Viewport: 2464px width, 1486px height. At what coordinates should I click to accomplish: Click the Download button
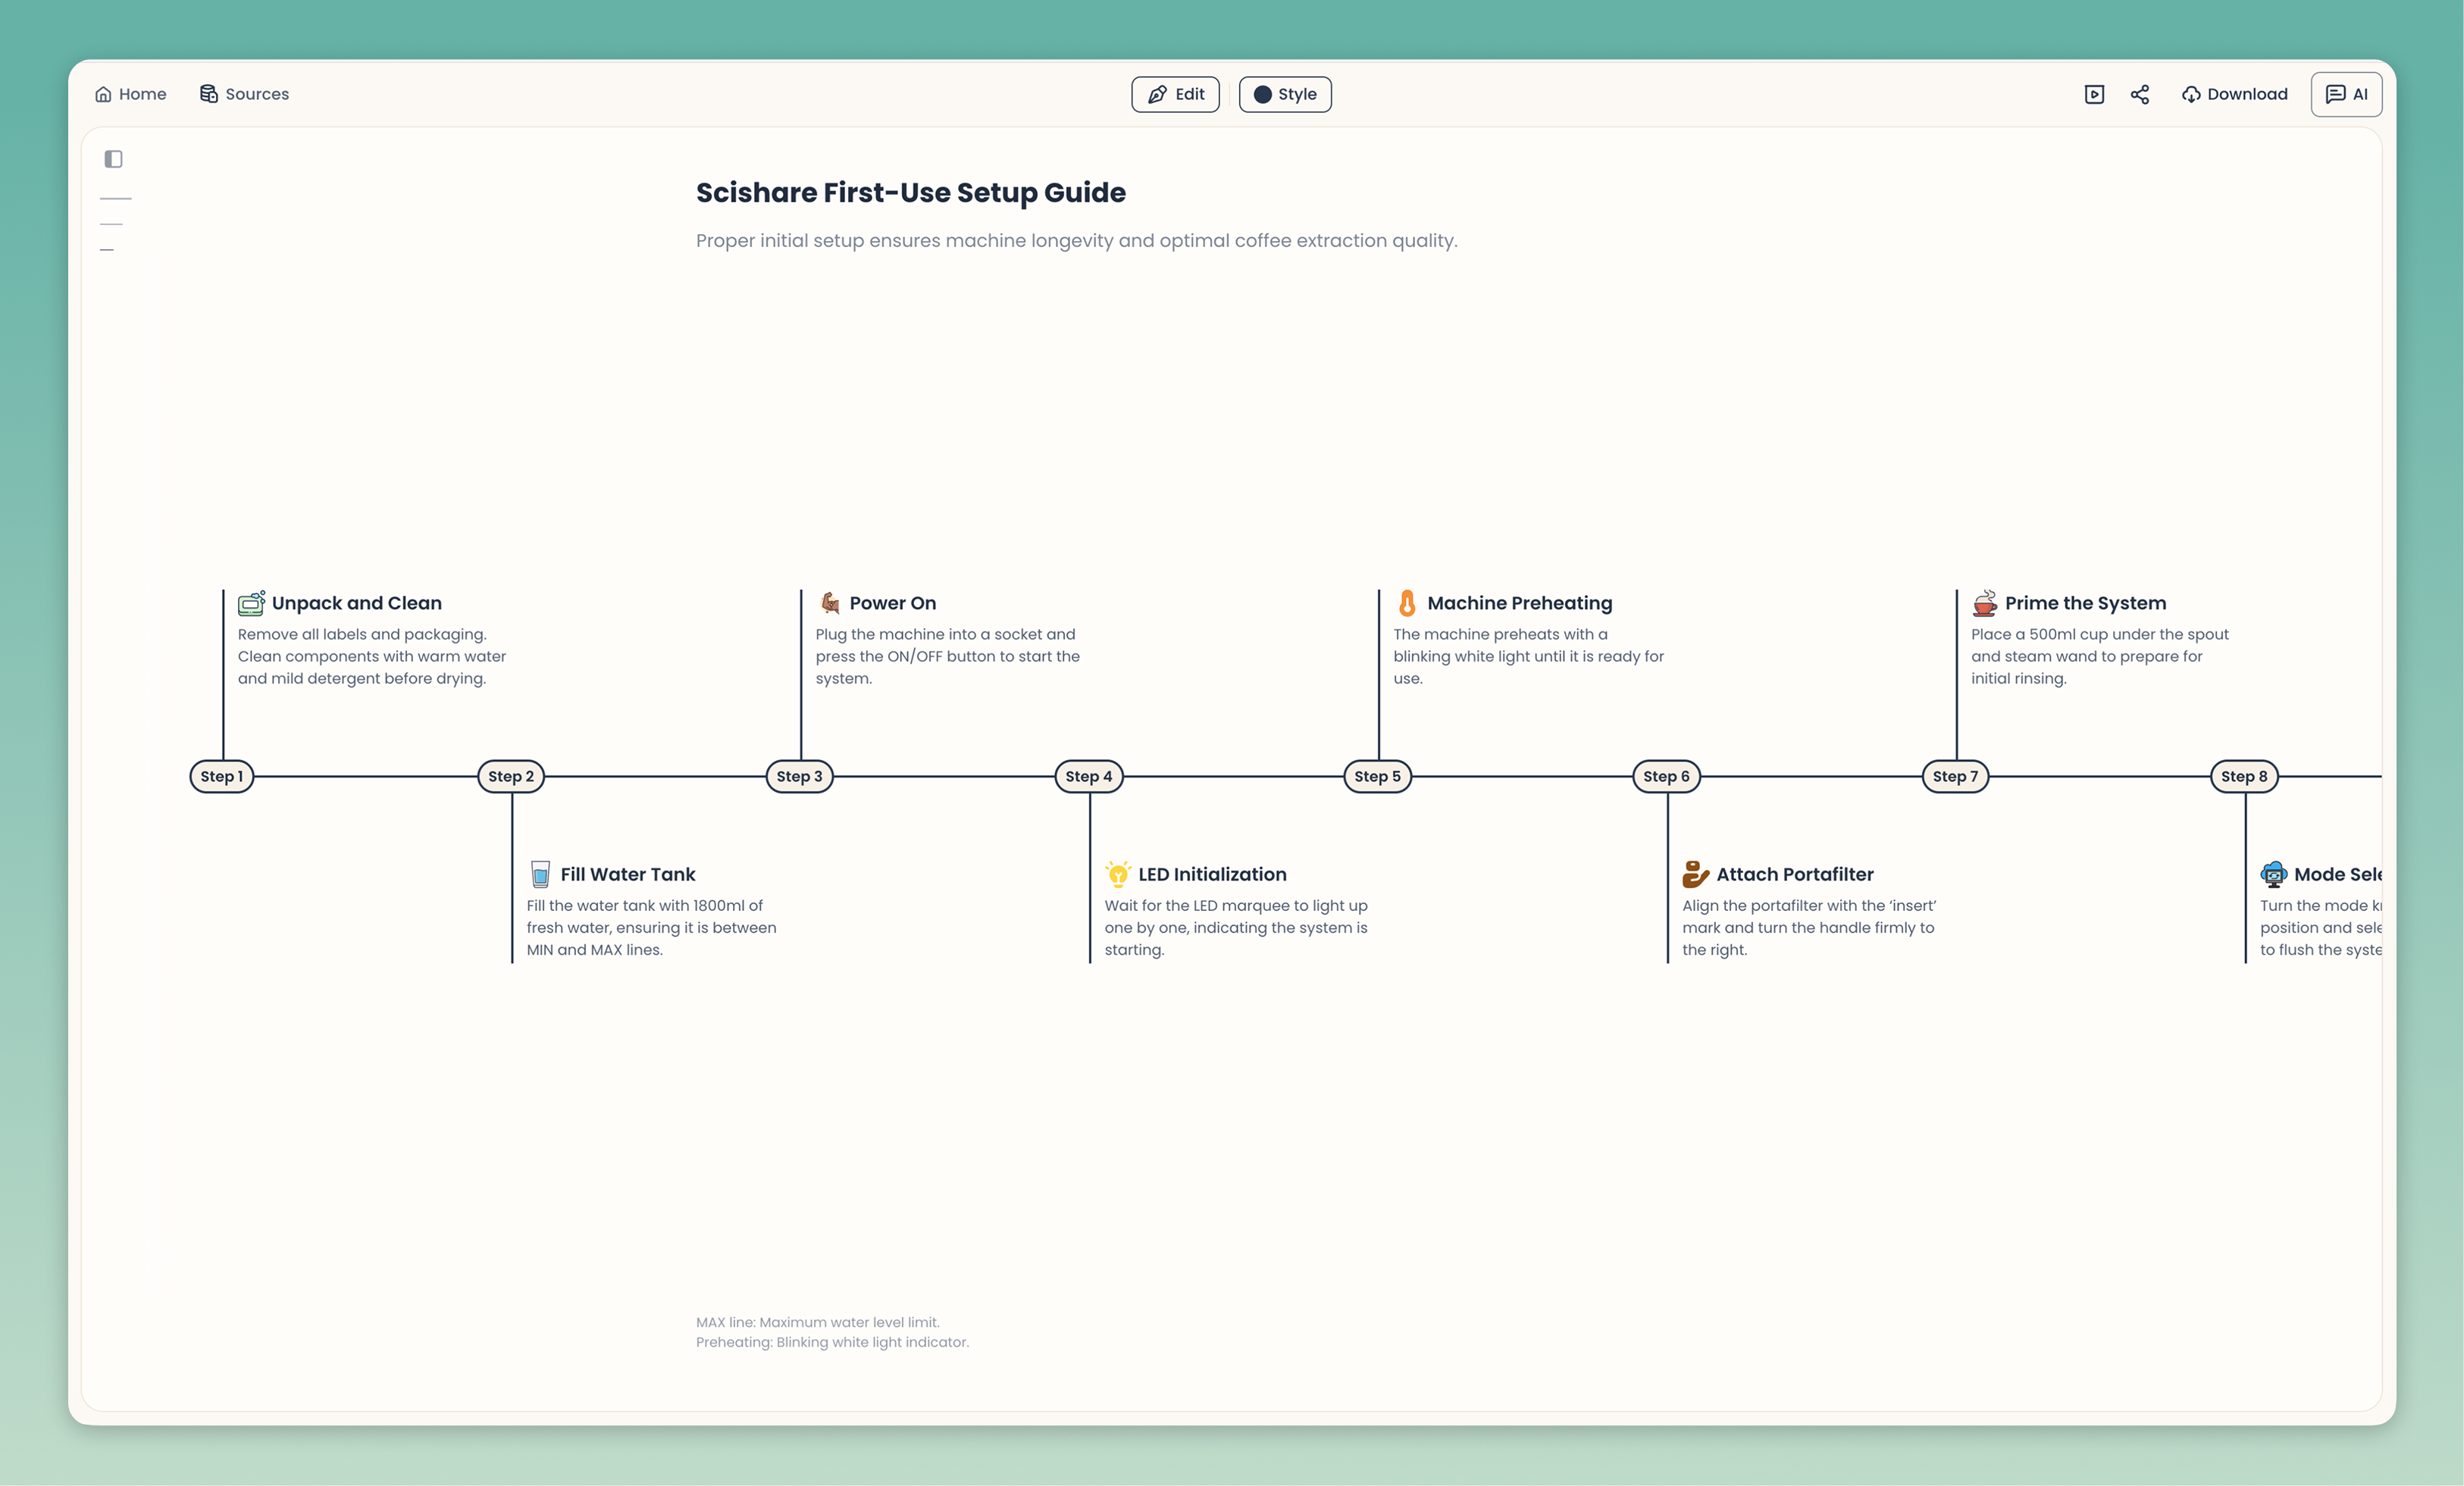[x=2235, y=93]
